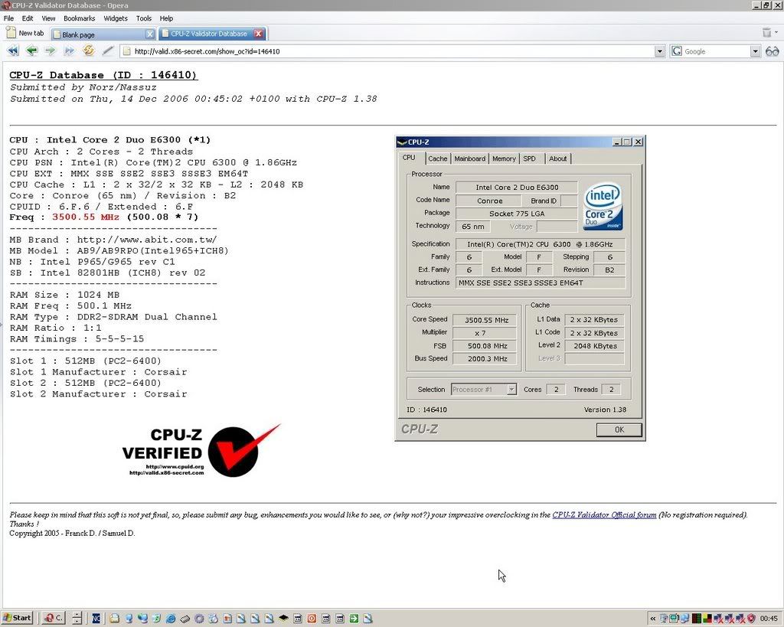Open the Tools menu
The width and height of the screenshot is (784, 627).
click(143, 18)
